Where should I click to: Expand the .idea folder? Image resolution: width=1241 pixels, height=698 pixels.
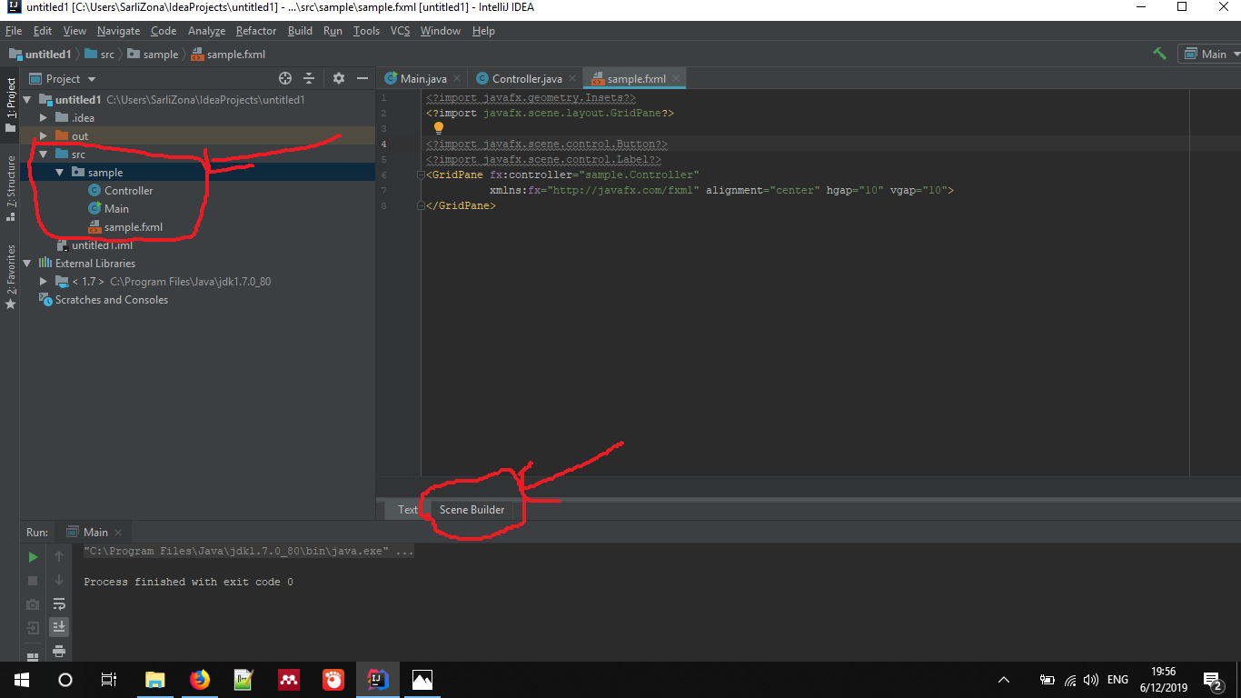43,118
